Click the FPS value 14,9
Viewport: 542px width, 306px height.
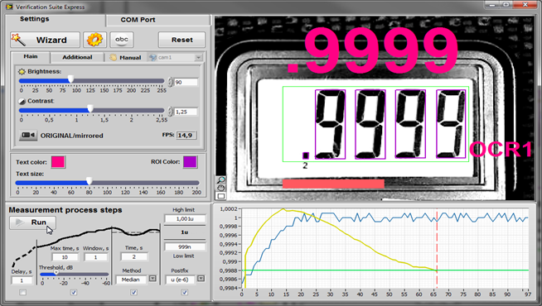pos(186,136)
